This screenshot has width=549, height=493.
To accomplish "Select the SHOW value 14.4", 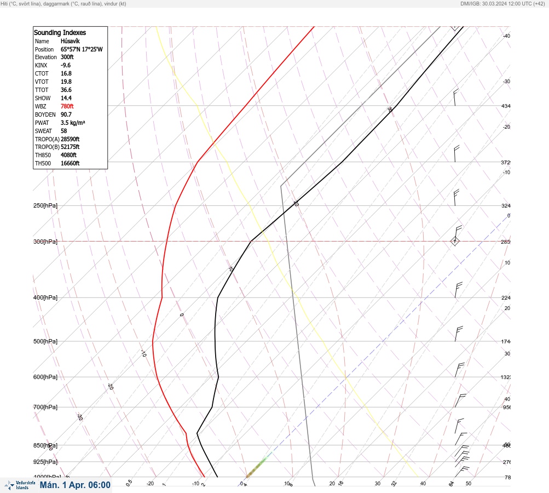I will coord(66,98).
